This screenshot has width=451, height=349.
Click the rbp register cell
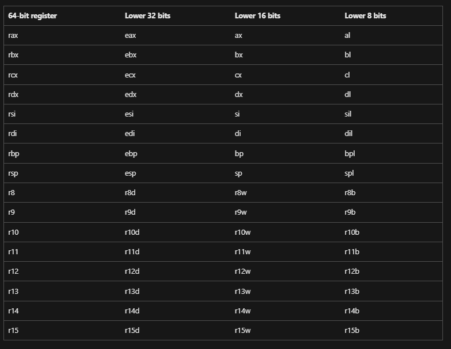[14, 154]
